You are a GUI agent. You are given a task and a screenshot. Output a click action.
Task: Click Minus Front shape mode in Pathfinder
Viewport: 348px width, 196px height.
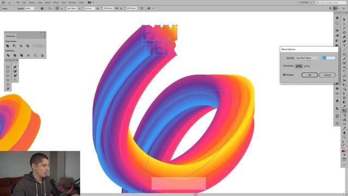pos(15,46)
